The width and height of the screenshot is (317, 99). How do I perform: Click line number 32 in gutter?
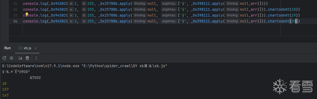coord(15,9)
